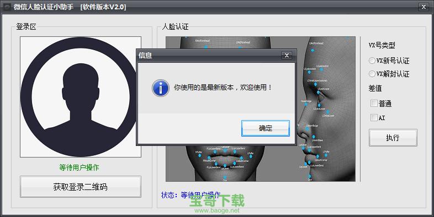Click the app icon in the title bar
Screen dimensions: 434x217
coord(7,7)
